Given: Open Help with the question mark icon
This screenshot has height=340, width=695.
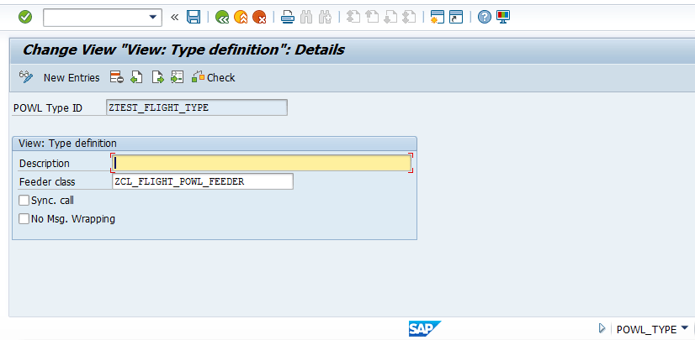Looking at the screenshot, I should pyautogui.click(x=485, y=18).
